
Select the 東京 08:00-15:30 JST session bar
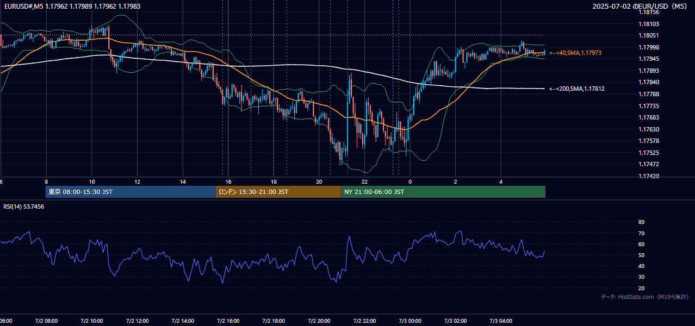[x=131, y=192]
